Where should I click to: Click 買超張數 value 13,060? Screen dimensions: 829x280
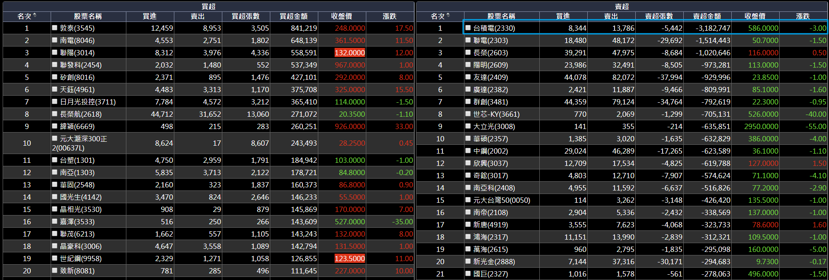pyautogui.click(x=258, y=114)
